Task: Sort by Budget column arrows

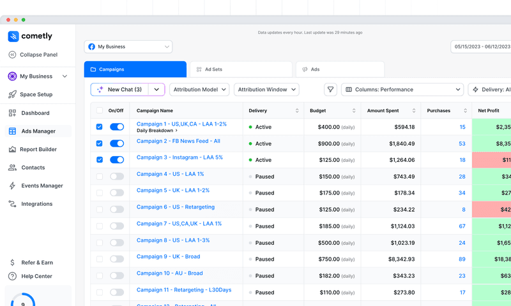Action: [x=354, y=110]
